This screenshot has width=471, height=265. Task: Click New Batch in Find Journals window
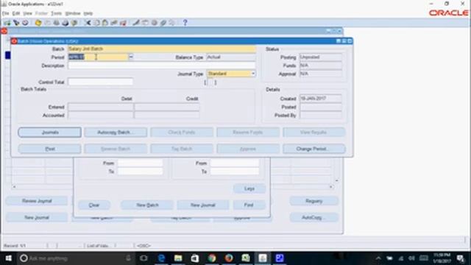click(147, 205)
